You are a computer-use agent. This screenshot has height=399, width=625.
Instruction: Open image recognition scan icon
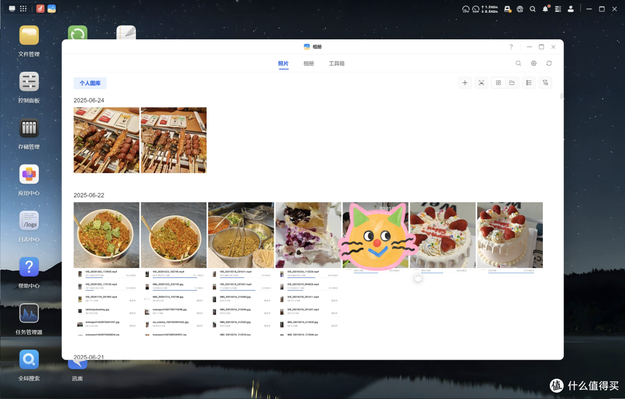coord(481,83)
